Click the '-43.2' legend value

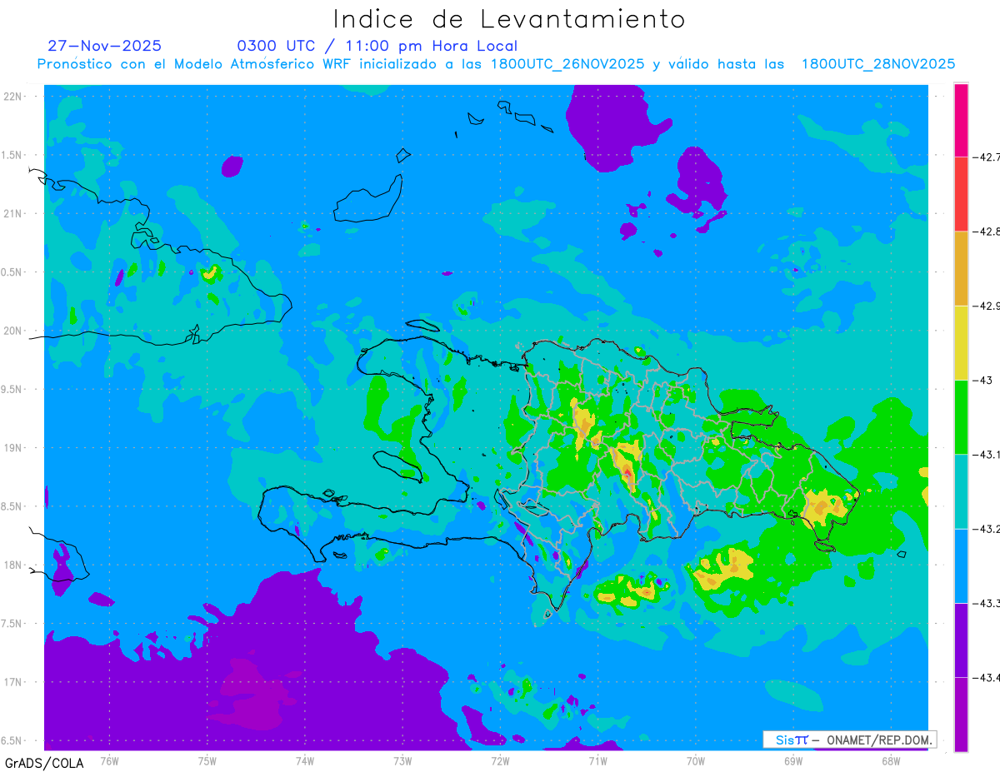tap(985, 529)
